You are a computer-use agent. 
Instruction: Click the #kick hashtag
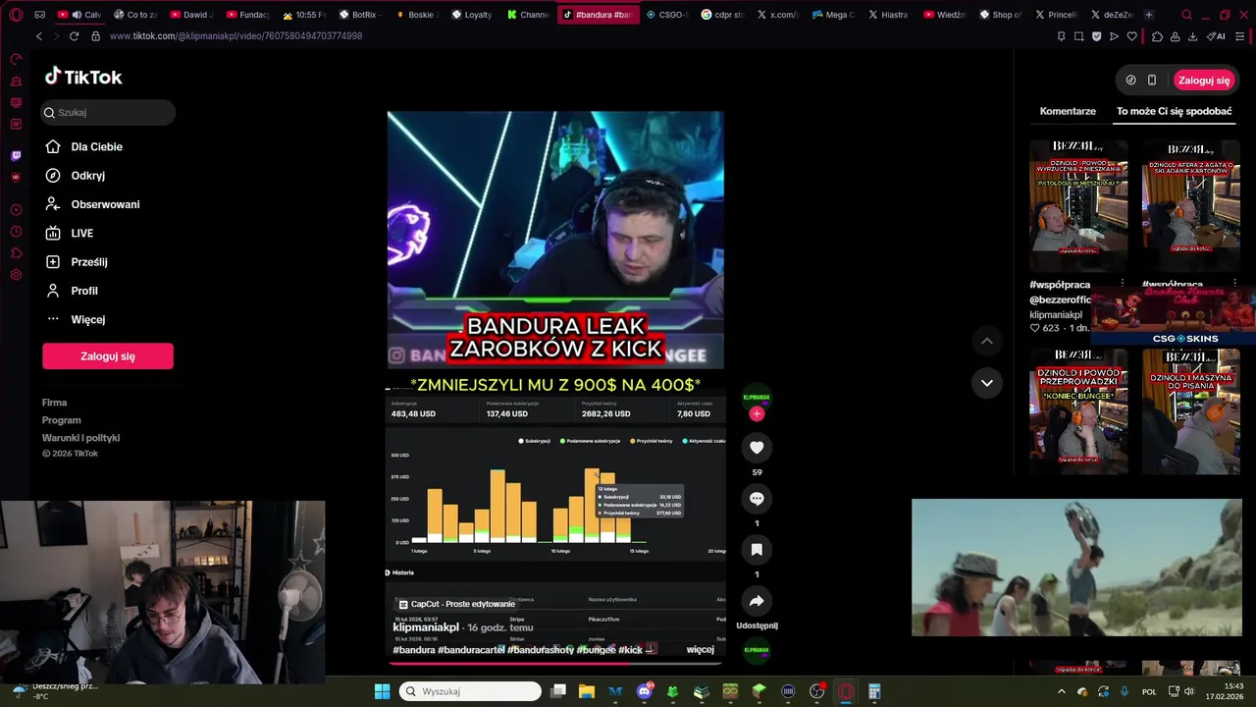pos(630,650)
